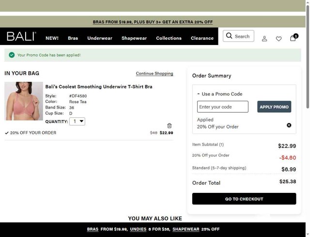Remove item with trash icon
Viewport: 310px width, 237px height.
(x=170, y=126)
